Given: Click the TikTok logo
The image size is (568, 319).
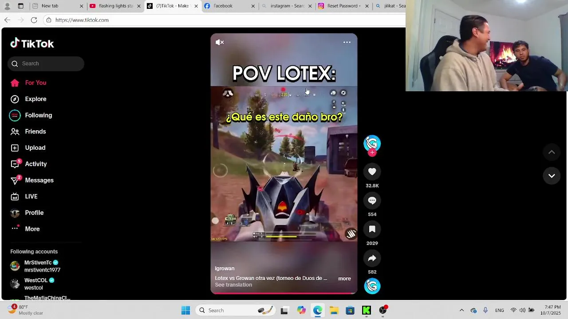Looking at the screenshot, I should [x=32, y=43].
